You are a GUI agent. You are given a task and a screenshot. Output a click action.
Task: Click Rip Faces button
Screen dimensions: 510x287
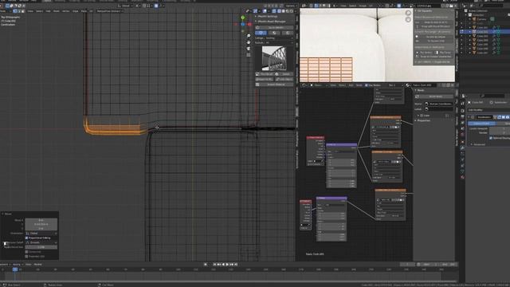444,53
